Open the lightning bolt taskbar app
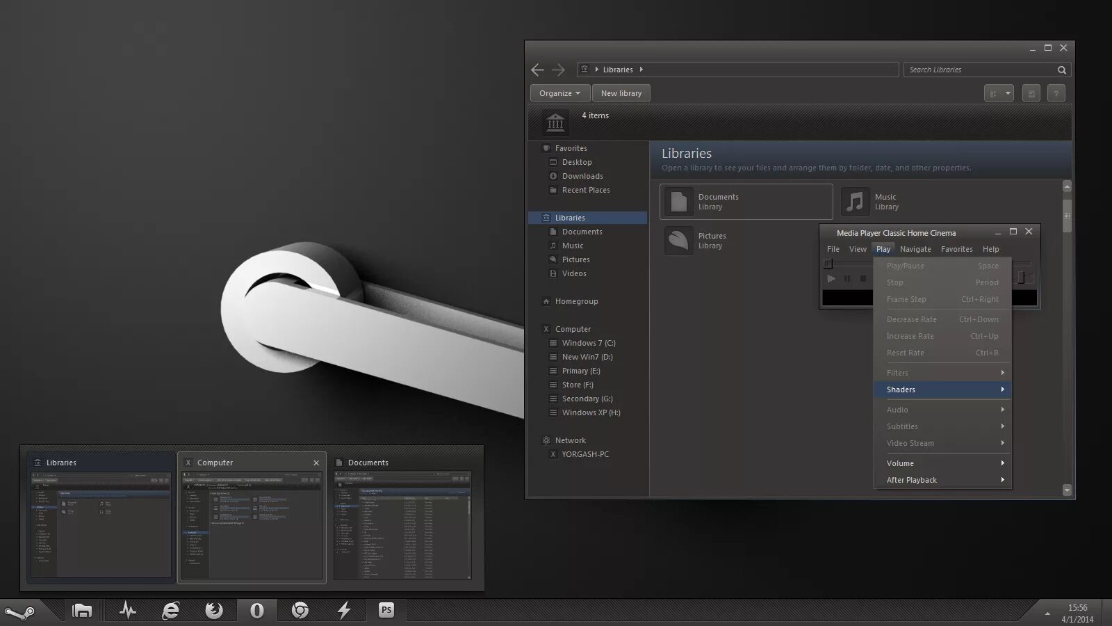Screen dimensions: 1112x626 [344, 611]
